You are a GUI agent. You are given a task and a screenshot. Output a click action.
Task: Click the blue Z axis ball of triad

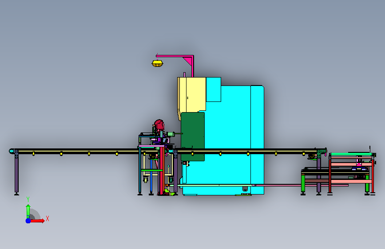pos(28,221)
